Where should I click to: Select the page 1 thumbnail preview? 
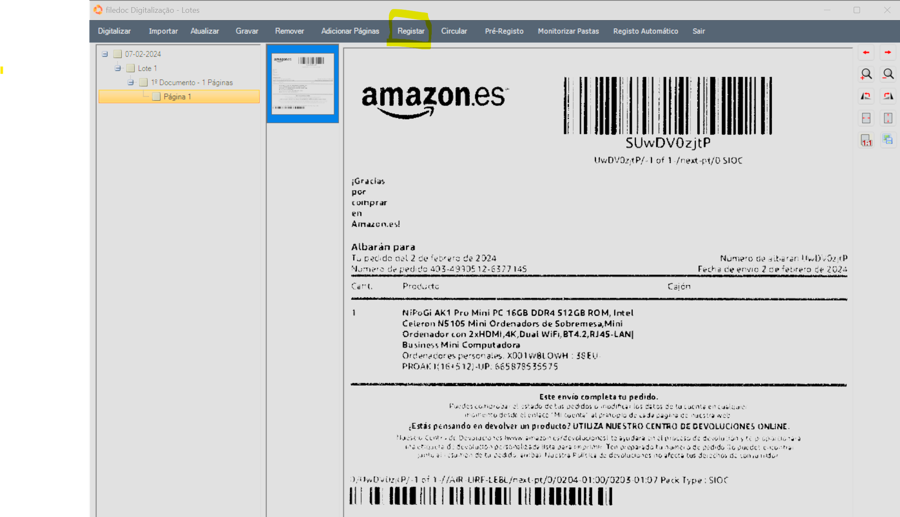click(302, 84)
